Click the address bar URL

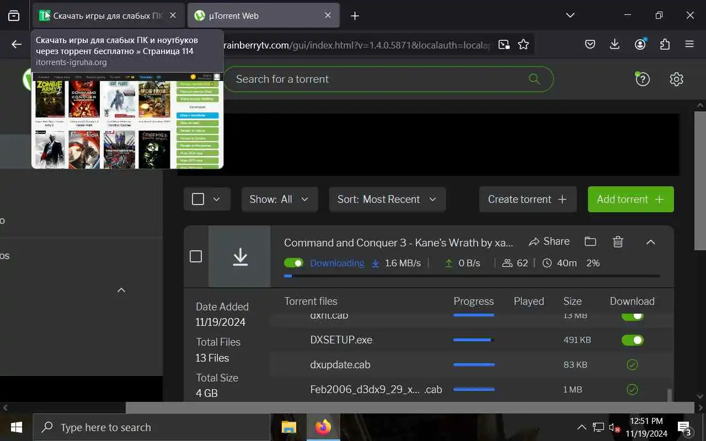[357, 45]
